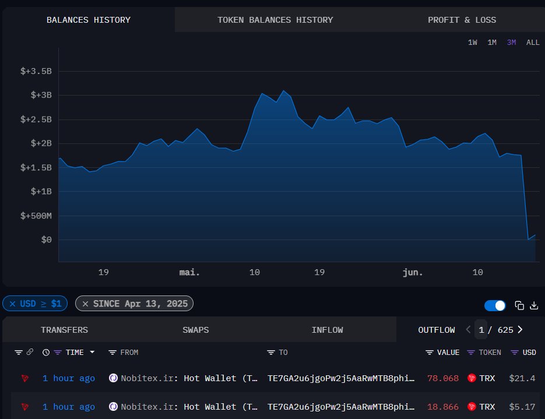The image size is (545, 419).
Task: Edit the current page number field
Action: [x=481, y=329]
